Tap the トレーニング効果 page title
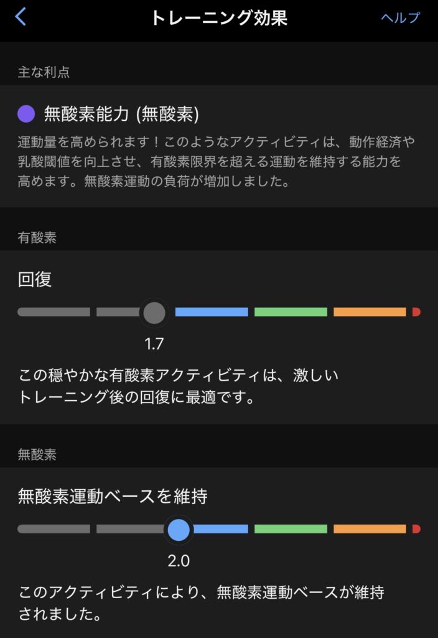Screen dimensions: 438x638 click(219, 17)
